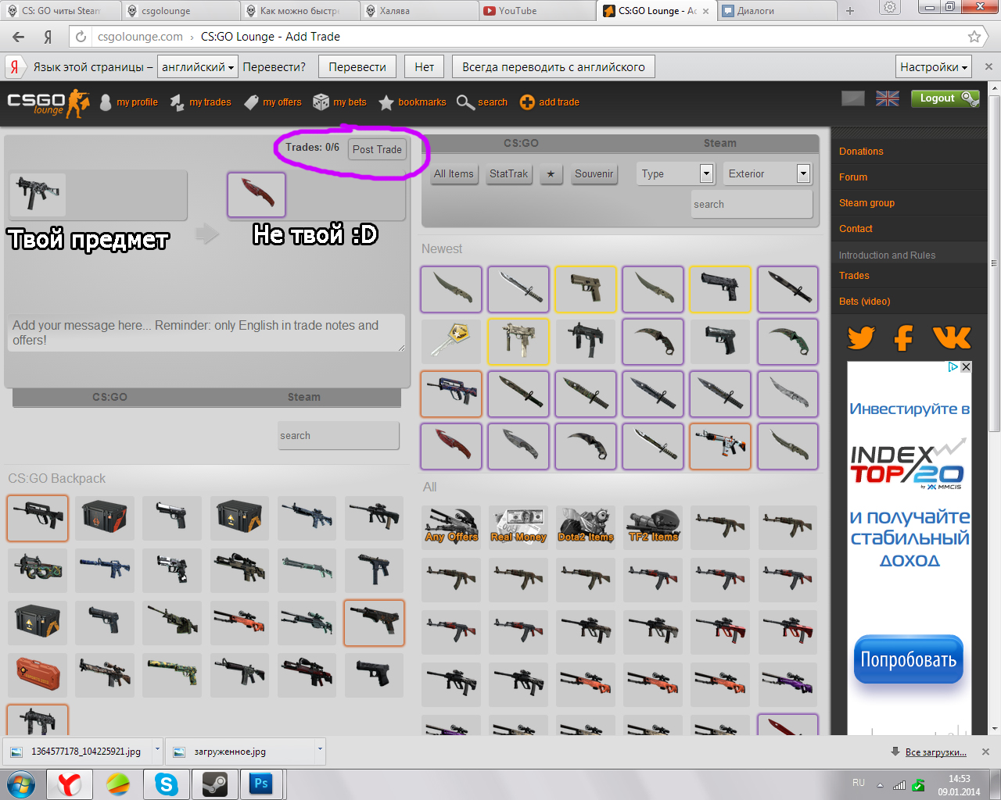Switch to the Steam tab in right item panel

click(719, 143)
